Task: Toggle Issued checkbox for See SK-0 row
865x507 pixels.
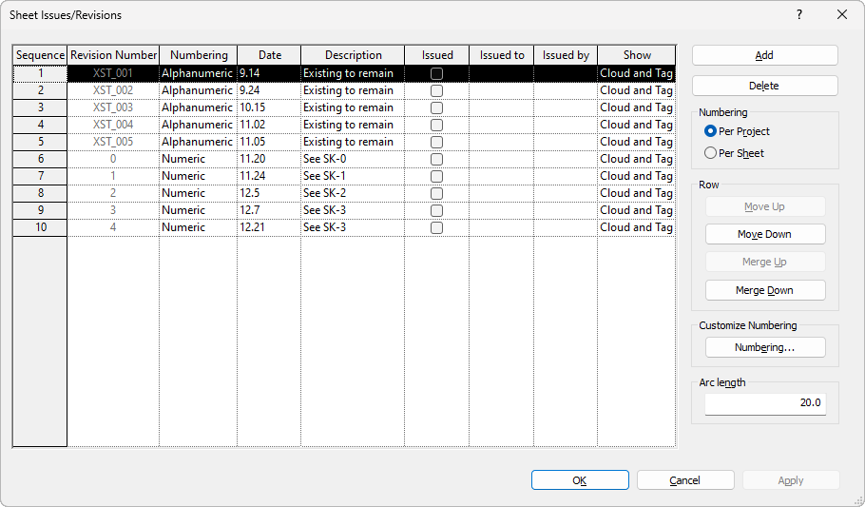Action: [436, 159]
